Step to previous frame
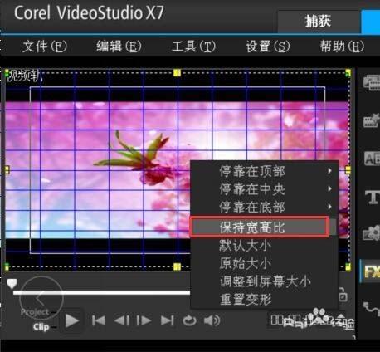Viewport: 380px width, 352px height. [122, 320]
